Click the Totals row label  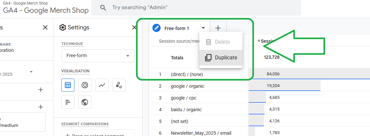177,57
